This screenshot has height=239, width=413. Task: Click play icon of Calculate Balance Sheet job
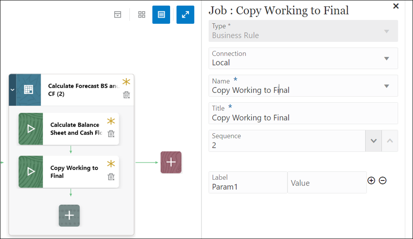pyautogui.click(x=31, y=129)
